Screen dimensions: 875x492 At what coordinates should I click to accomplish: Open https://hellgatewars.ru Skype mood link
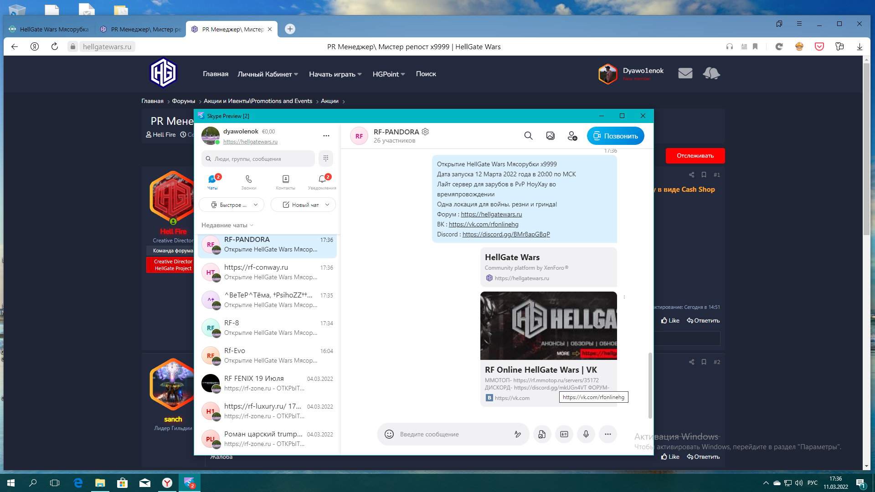point(250,142)
